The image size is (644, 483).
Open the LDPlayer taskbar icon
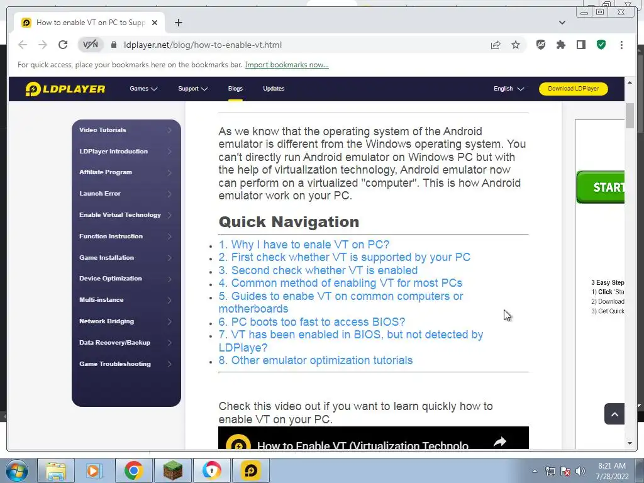[x=250, y=470]
